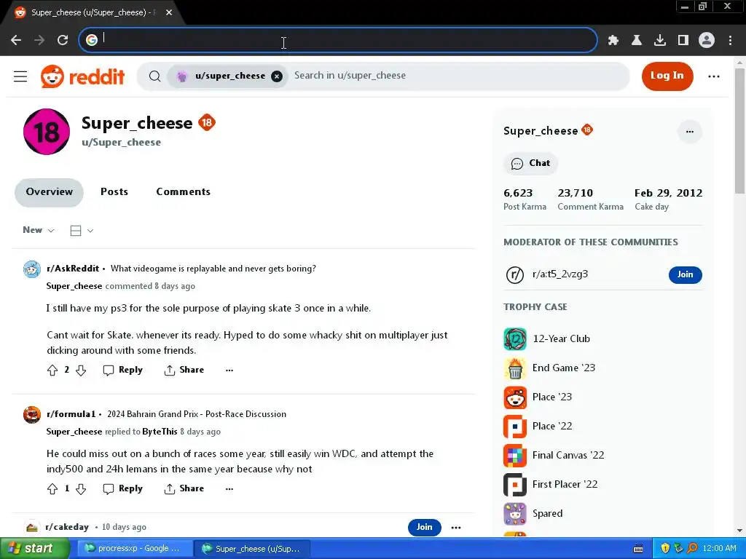The height and width of the screenshot is (559, 746).
Task: Go to Reddit home via logo
Action: pyautogui.click(x=83, y=76)
